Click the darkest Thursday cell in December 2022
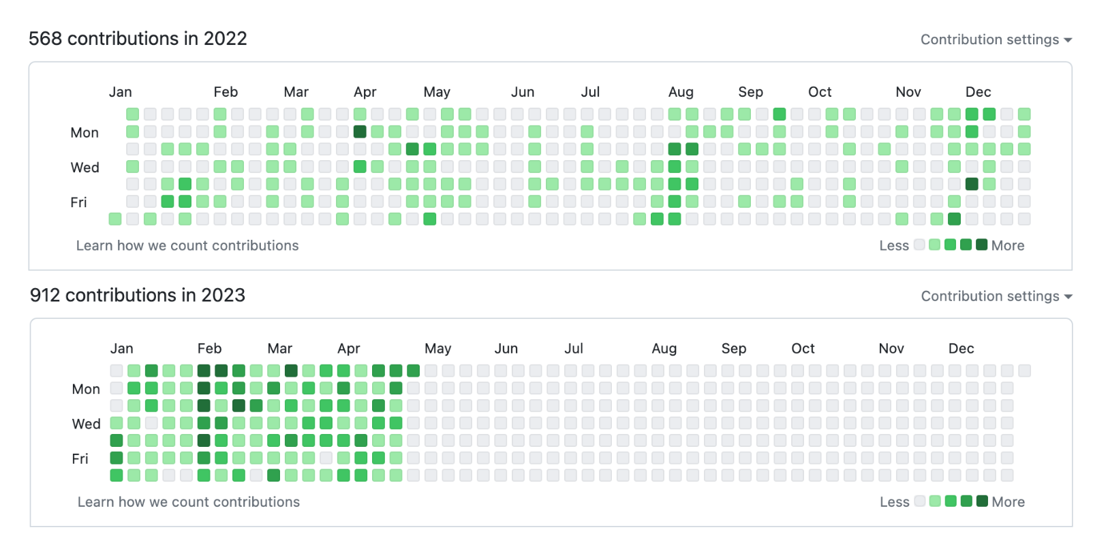Image resolution: width=1108 pixels, height=560 pixels. (972, 184)
